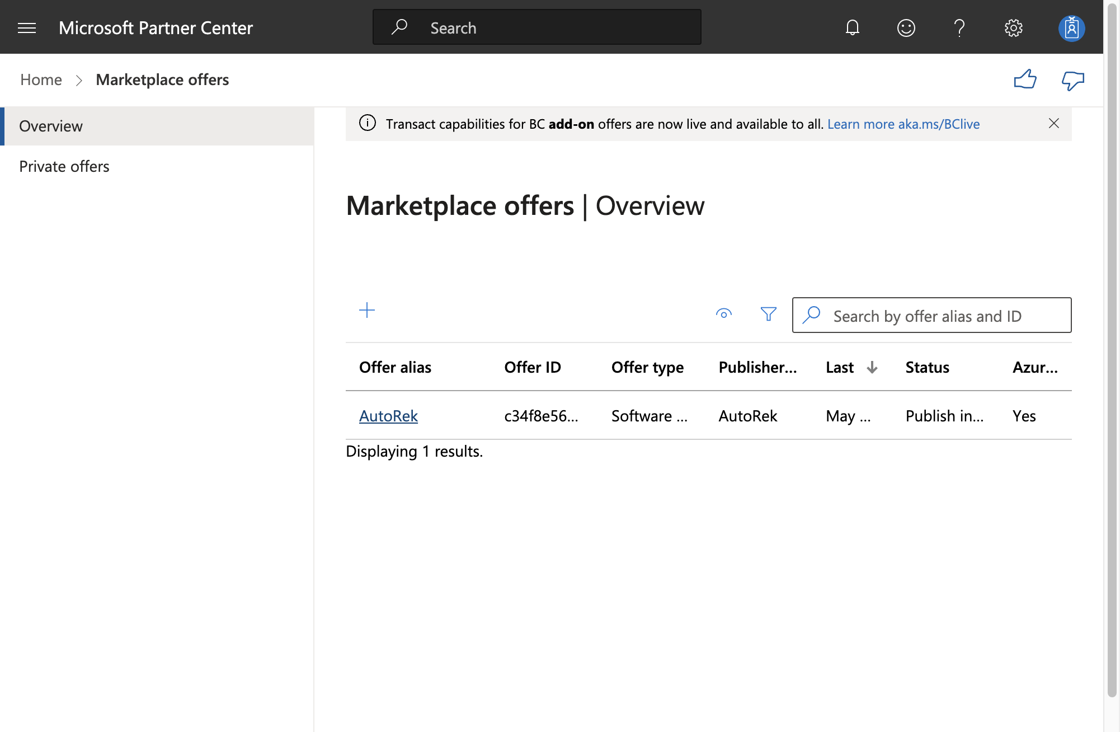
Task: Click the global Search field
Action: click(x=537, y=27)
